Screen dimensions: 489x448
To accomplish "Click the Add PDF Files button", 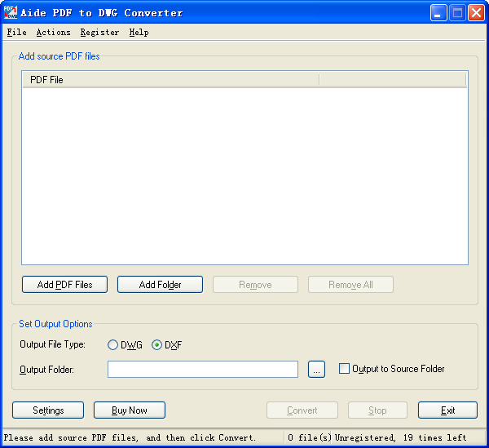I will pos(65,285).
